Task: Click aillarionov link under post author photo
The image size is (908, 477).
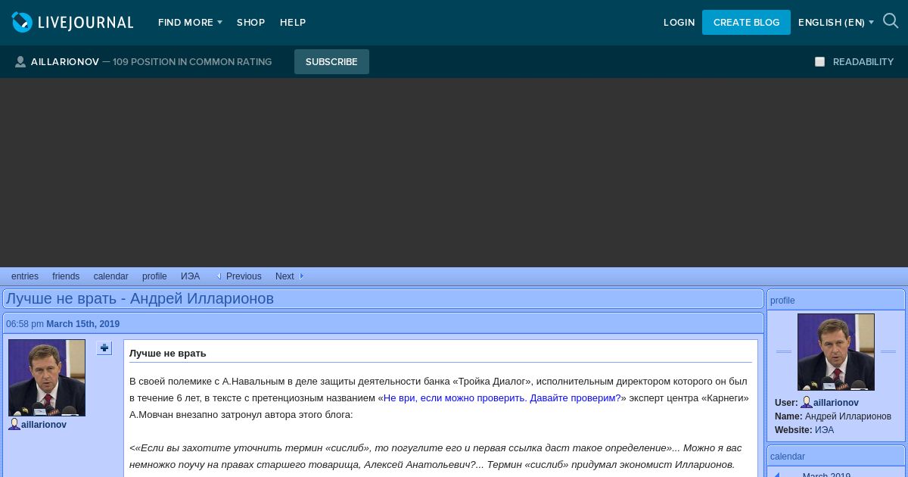Action: 44,425
